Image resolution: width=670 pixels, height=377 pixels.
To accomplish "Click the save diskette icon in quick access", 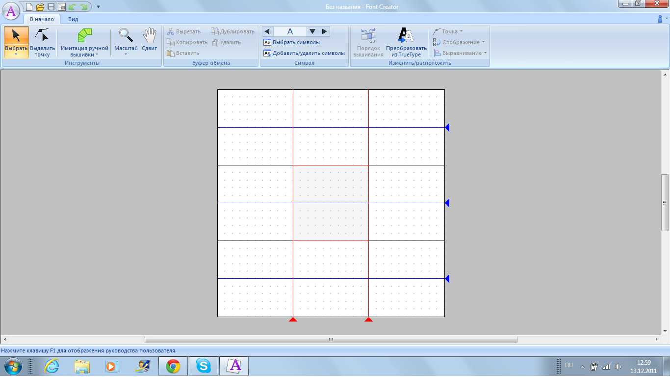I will pyautogui.click(x=51, y=7).
